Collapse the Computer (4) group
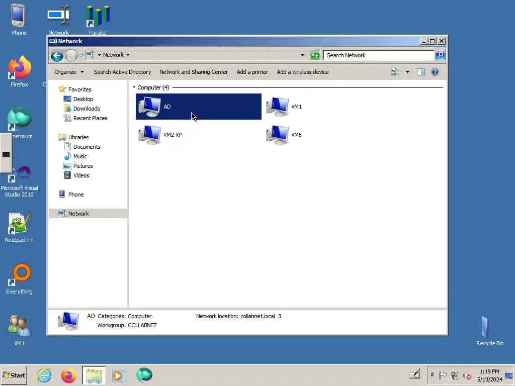This screenshot has height=386, width=515. (134, 87)
